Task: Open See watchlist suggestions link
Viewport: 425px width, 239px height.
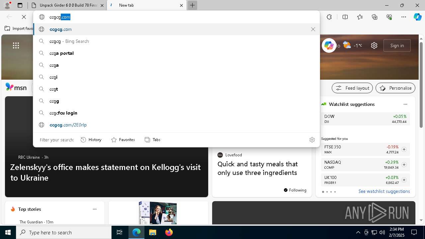Action: click(384, 191)
